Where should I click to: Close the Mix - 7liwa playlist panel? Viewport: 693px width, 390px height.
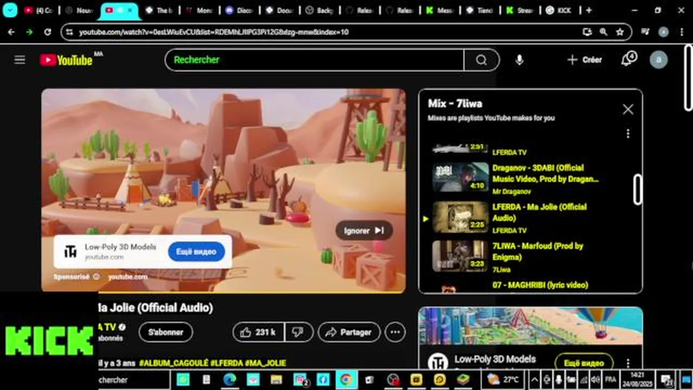[627, 109]
